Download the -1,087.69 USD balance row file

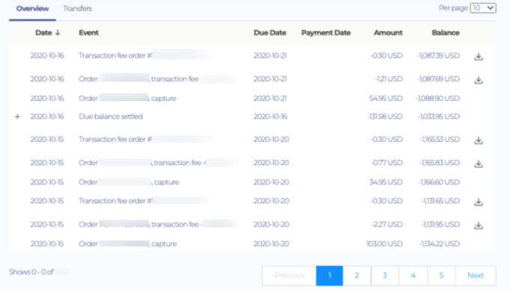[x=479, y=80]
